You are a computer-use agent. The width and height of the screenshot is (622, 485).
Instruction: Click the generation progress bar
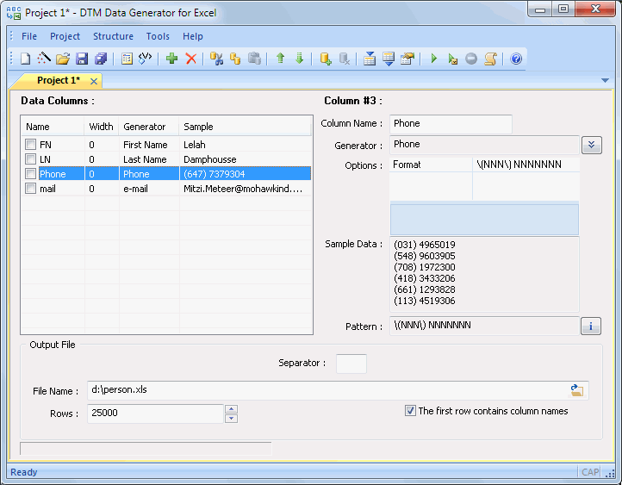146,449
